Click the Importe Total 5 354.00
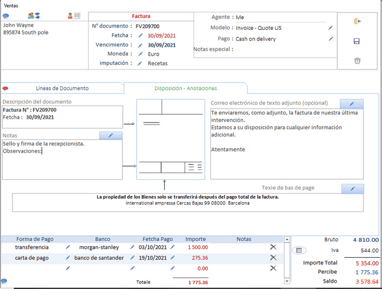382x289 pixels. coord(367,263)
